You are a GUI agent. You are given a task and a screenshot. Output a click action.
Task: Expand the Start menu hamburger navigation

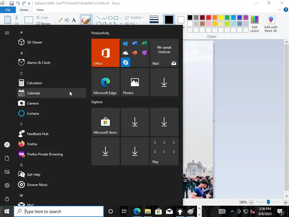click(7, 33)
